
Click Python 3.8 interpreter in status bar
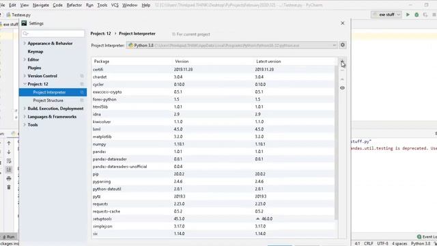421,243
